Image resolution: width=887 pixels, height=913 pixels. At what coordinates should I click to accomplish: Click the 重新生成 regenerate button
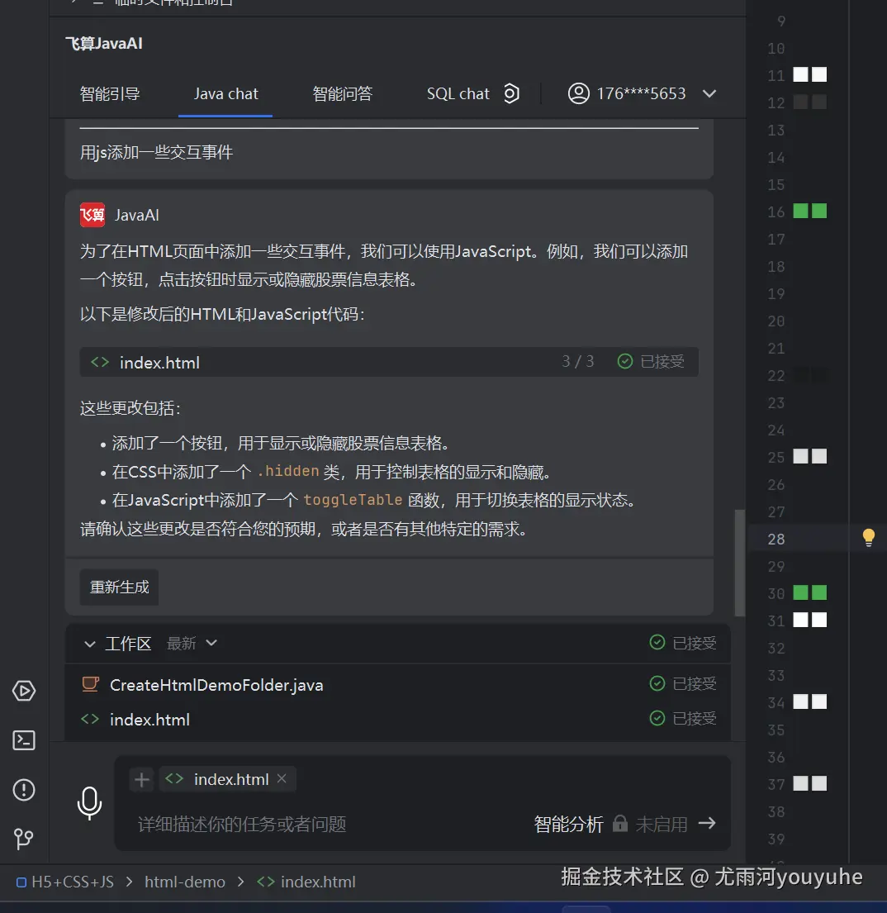(119, 587)
